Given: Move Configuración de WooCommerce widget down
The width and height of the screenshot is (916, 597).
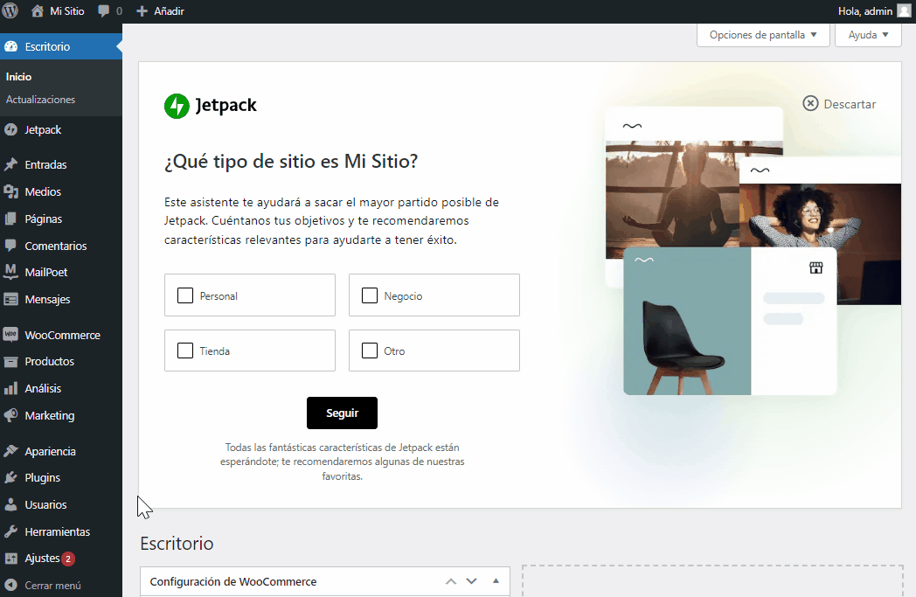Looking at the screenshot, I should pos(471,581).
